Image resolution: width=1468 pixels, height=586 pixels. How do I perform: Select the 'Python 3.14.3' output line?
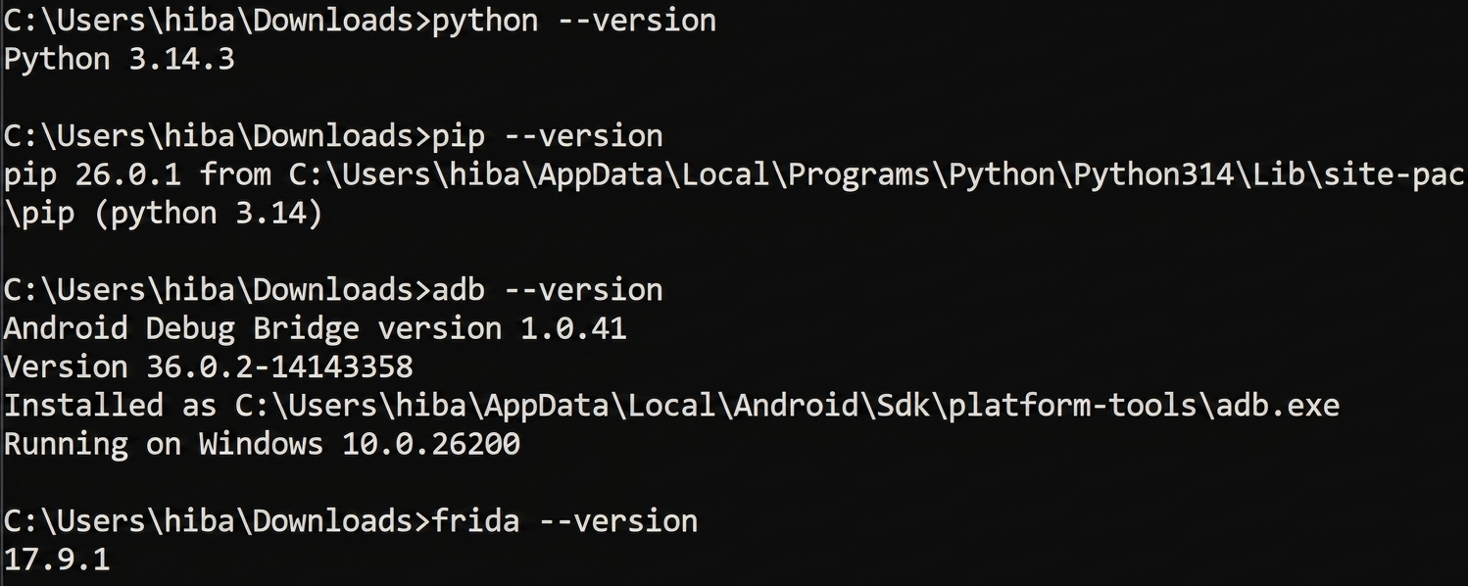(120, 60)
